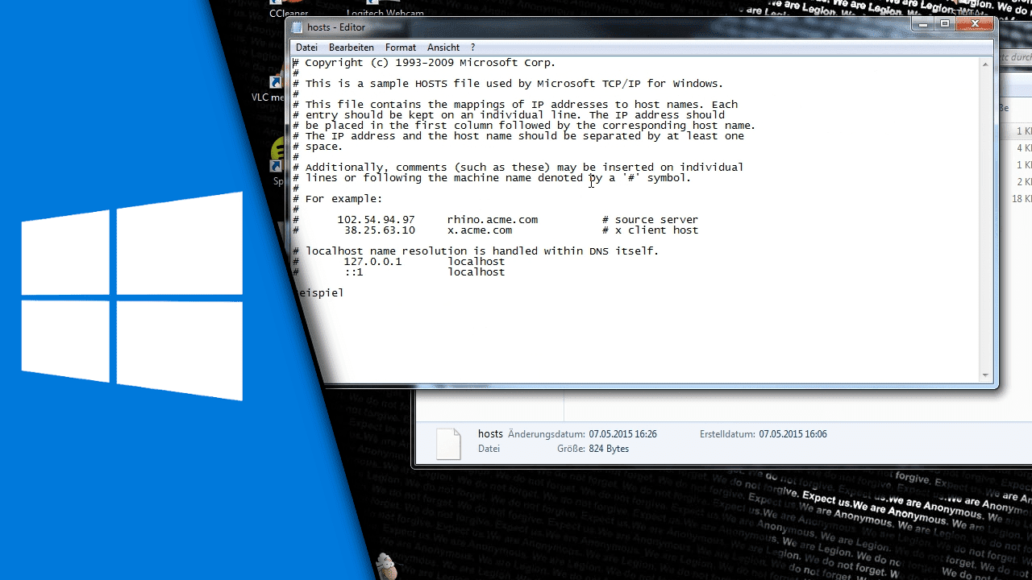The image size is (1032, 580).
Task: Click localhost next to ::1
Action: tap(476, 272)
